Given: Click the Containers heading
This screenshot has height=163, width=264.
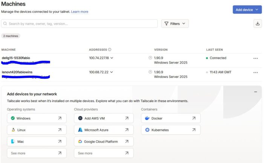Looking at the screenshot, I should click(149, 109).
